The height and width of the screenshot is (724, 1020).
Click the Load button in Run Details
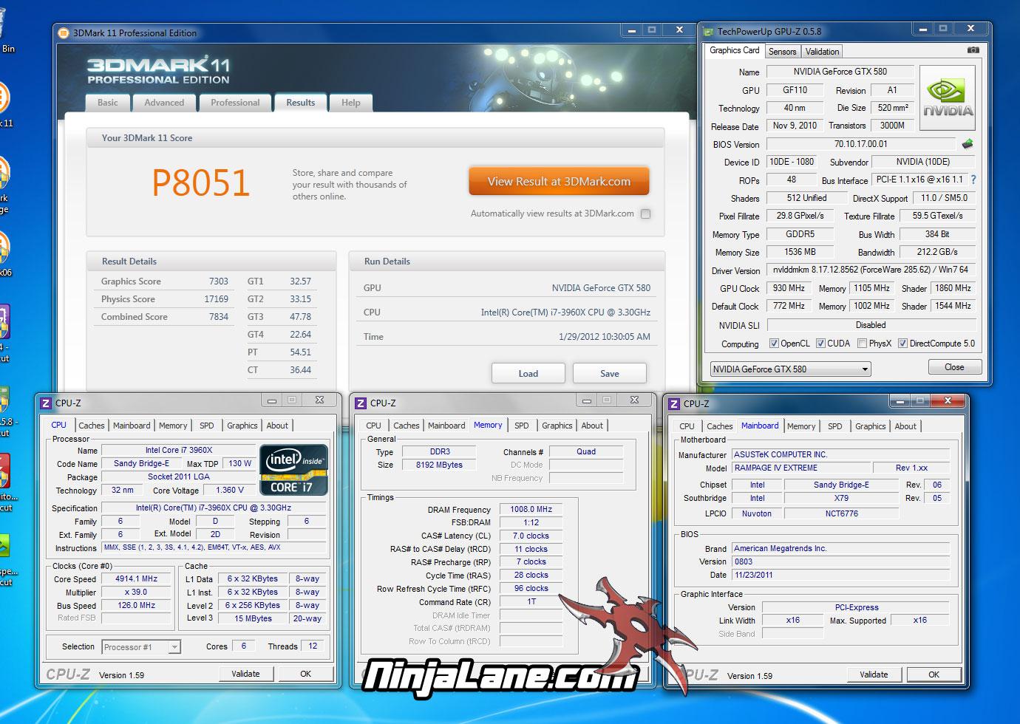point(528,373)
